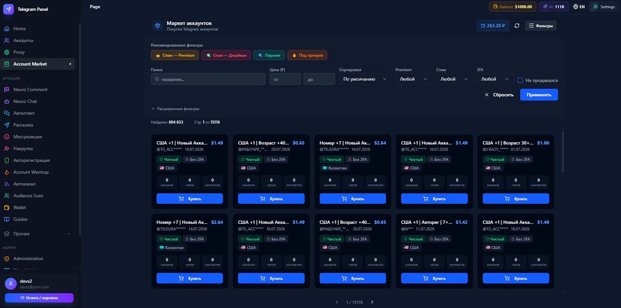
Task: Click the refresh market list icon
Action: pos(517,26)
